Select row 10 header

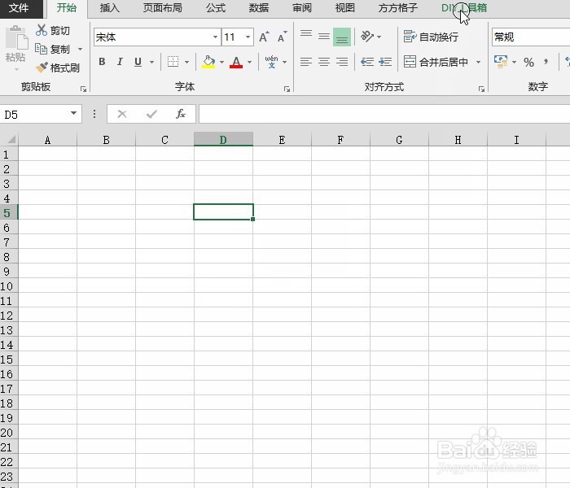point(9,286)
